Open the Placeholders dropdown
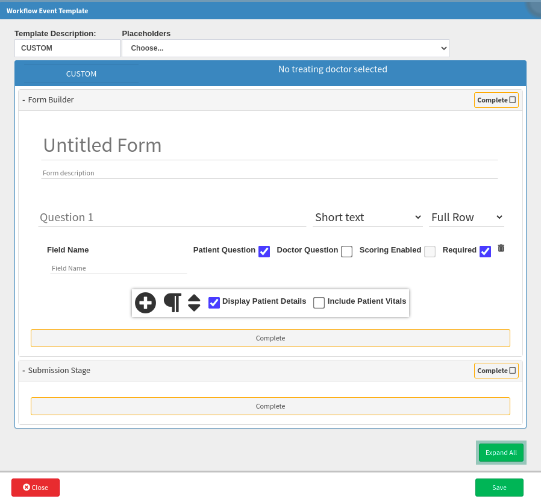The height and width of the screenshot is (502, 541). tap(286, 48)
